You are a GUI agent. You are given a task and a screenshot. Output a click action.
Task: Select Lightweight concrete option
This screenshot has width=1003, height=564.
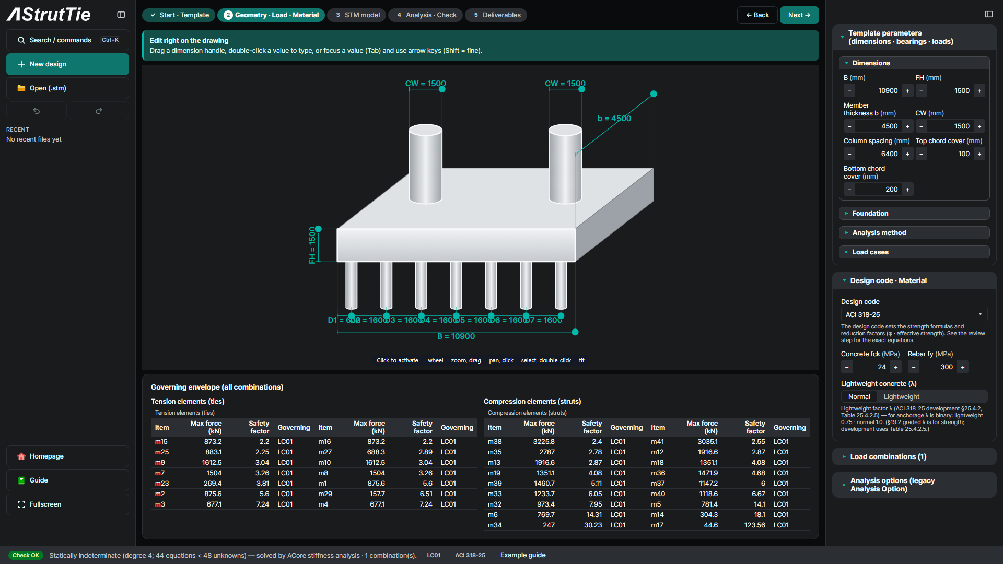tap(901, 397)
